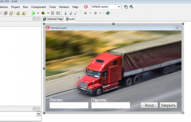Expand the dropdown arrow beside Run
This screenshot has width=191, height=122.
click(x=38, y=13)
